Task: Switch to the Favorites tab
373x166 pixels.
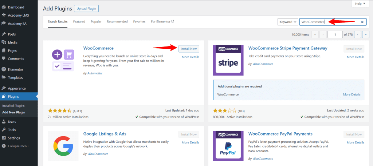Action: [x=139, y=21]
